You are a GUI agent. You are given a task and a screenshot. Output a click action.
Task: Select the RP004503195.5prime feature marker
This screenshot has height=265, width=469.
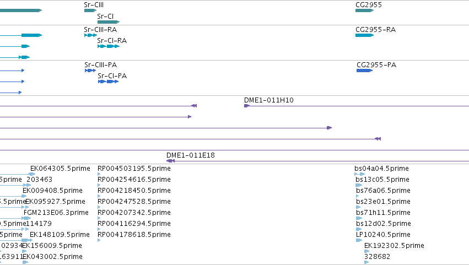tap(99, 174)
